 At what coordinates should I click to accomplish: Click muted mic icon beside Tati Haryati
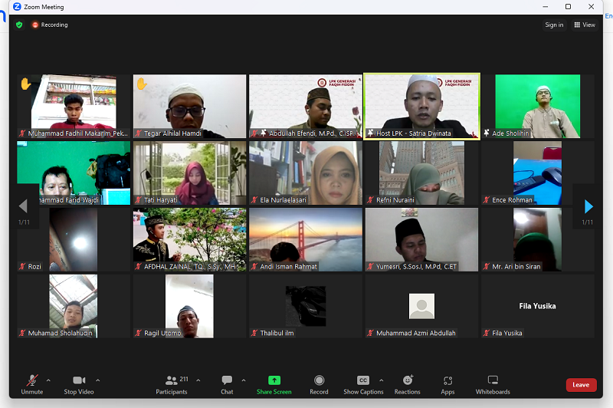138,200
